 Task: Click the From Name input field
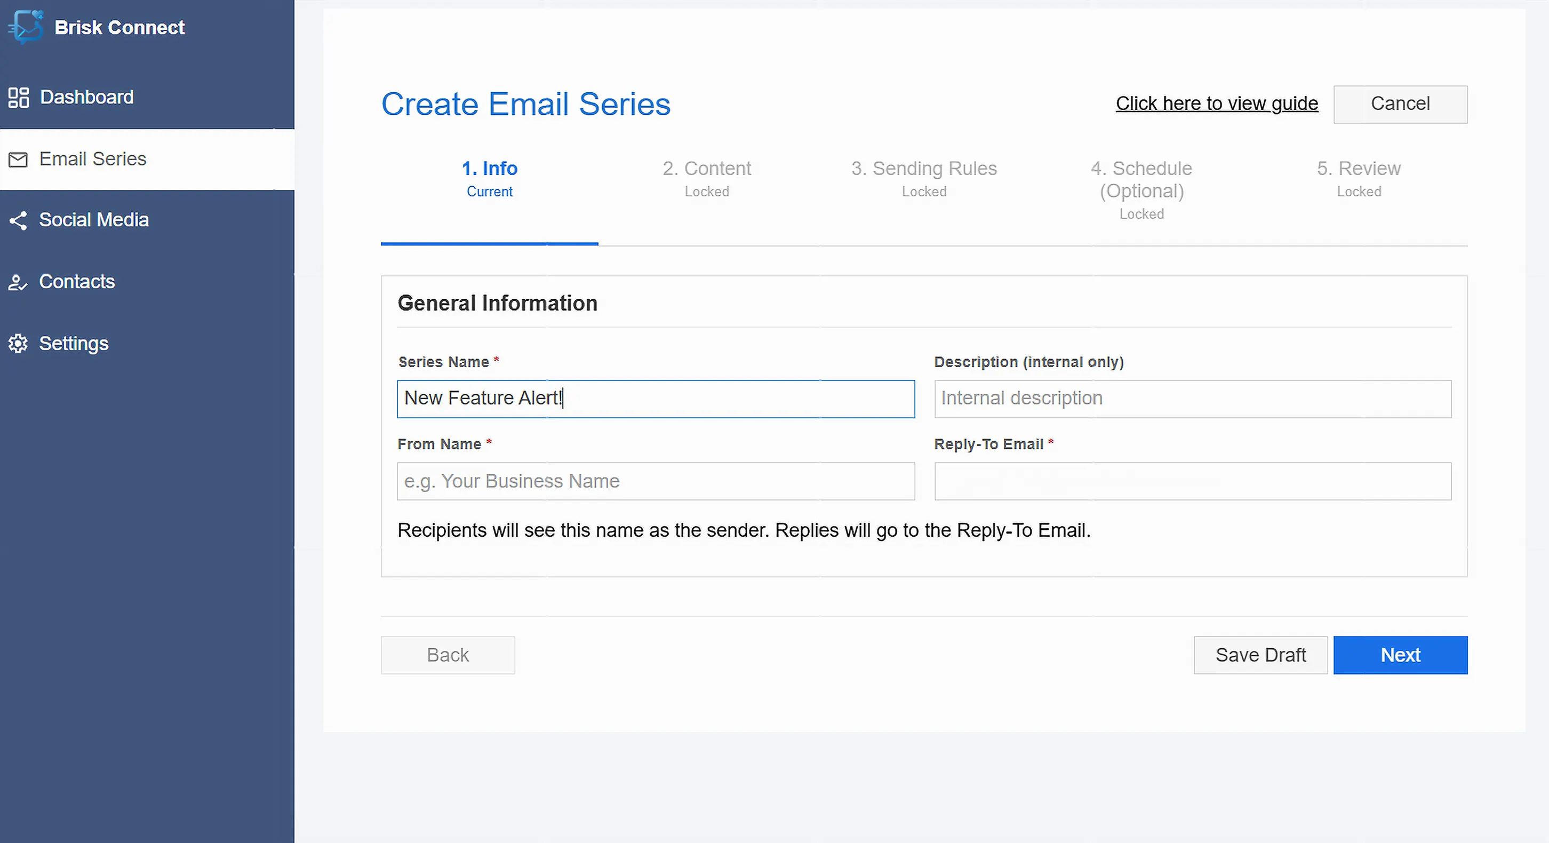coord(656,481)
